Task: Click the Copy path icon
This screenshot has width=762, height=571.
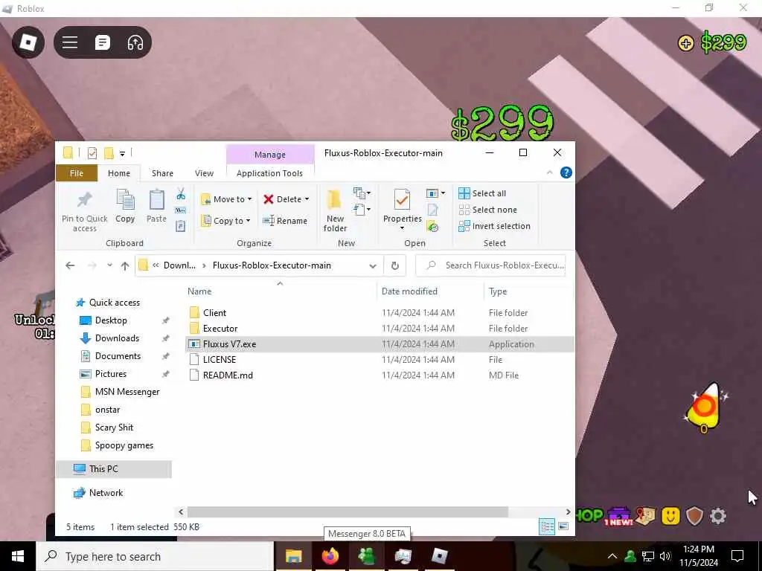Action: coord(180,210)
